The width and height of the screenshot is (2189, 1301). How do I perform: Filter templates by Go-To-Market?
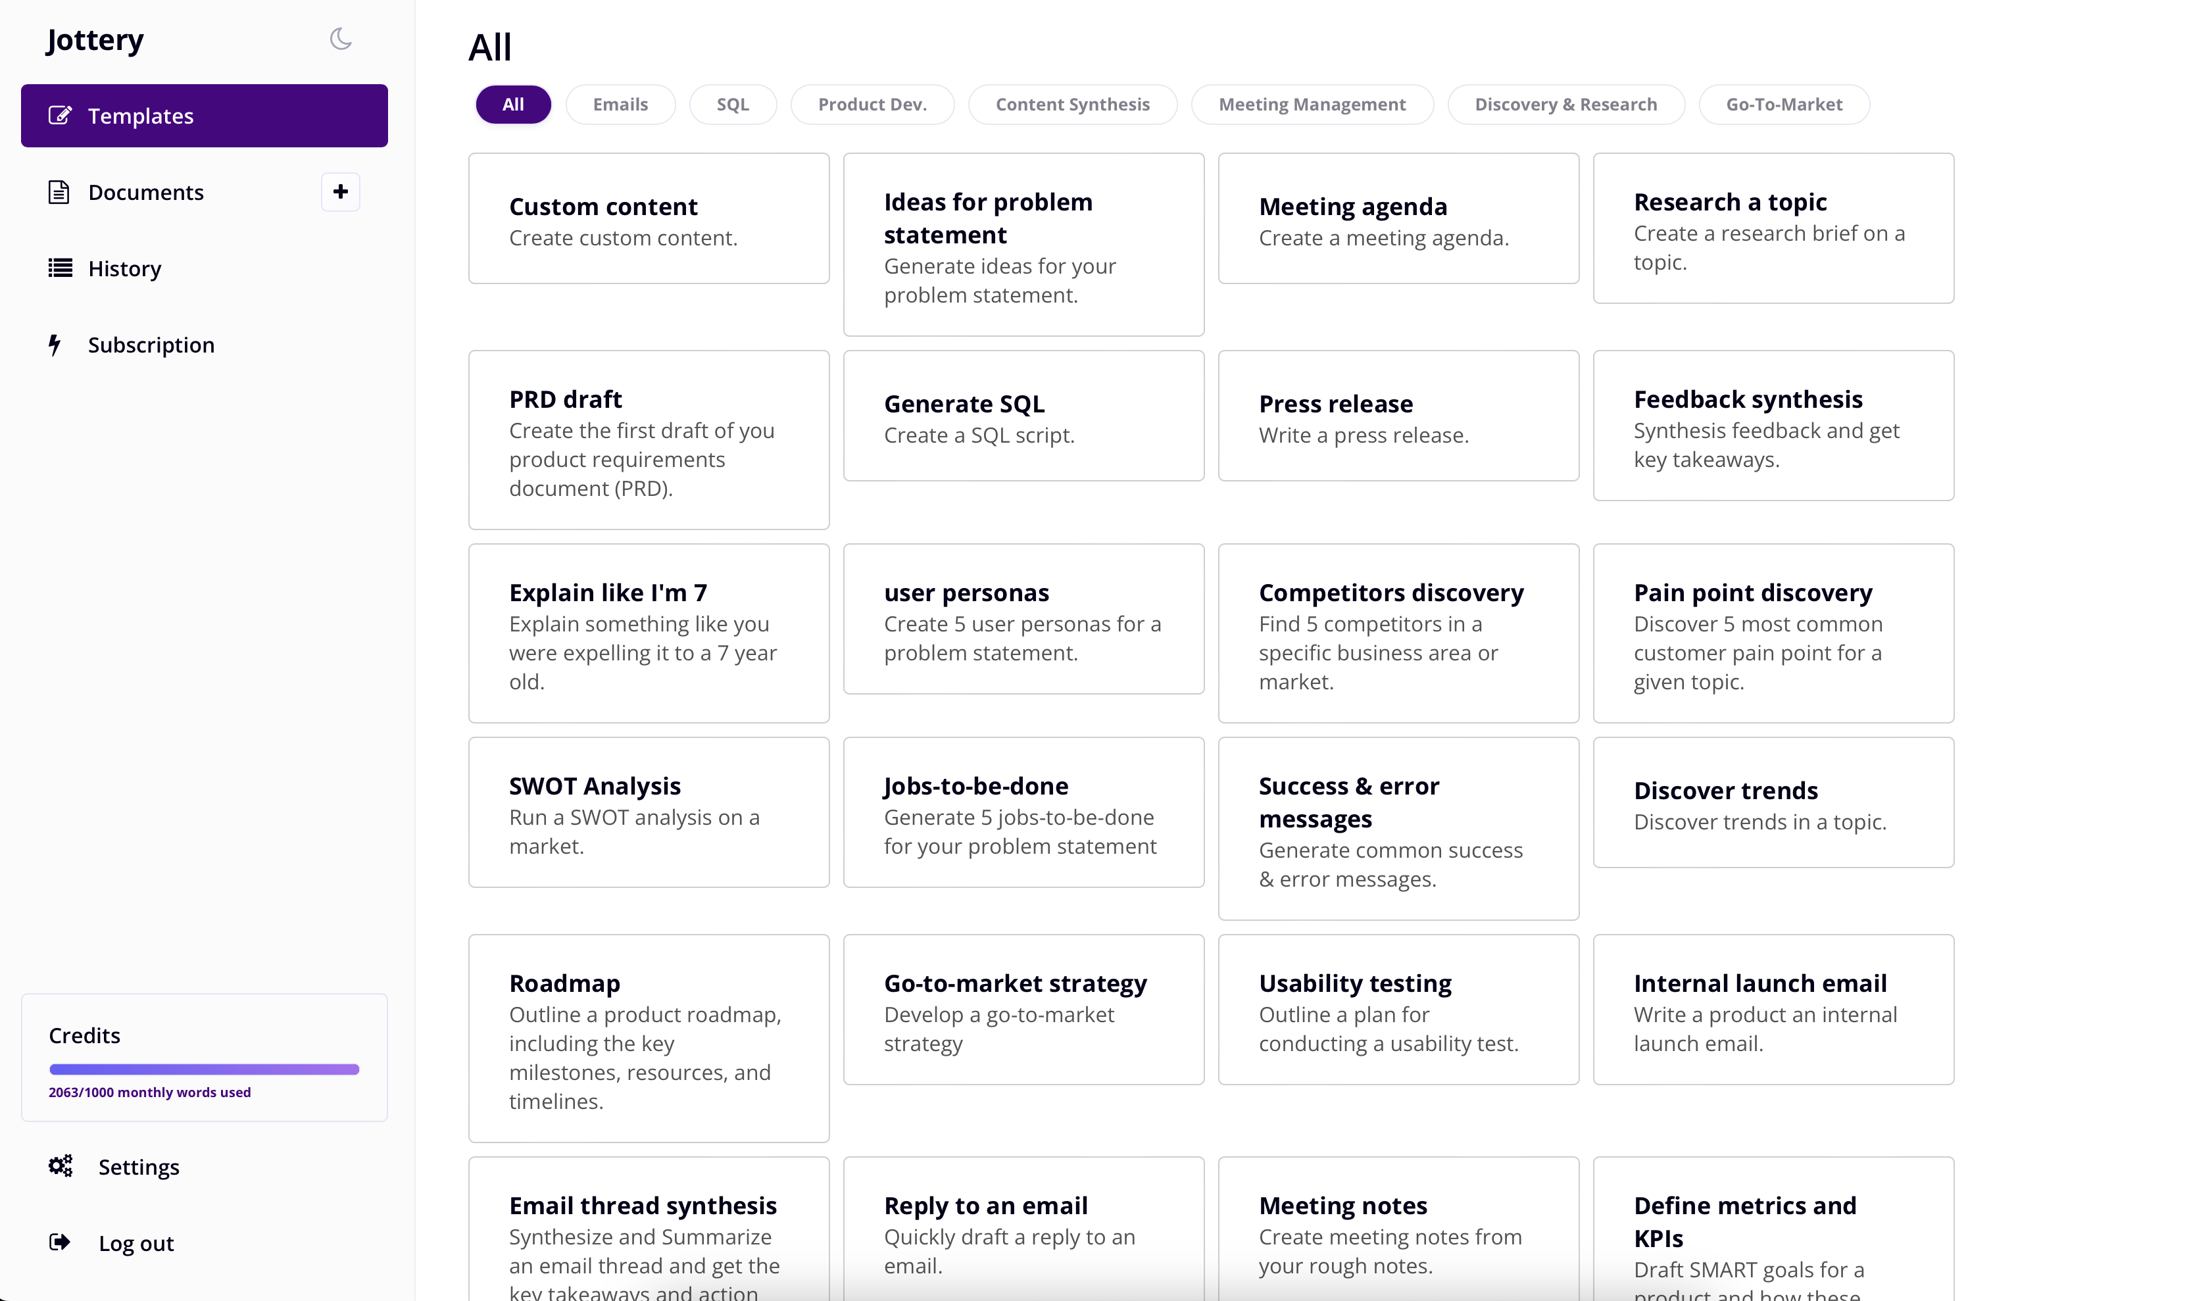[1783, 105]
